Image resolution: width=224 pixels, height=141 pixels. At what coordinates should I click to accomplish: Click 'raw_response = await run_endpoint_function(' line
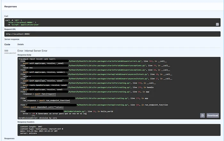tap(46, 101)
